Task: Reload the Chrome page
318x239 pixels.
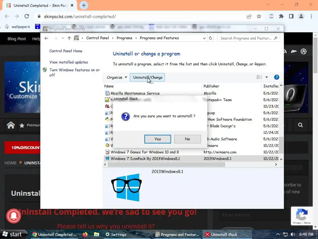Action: (x=27, y=16)
